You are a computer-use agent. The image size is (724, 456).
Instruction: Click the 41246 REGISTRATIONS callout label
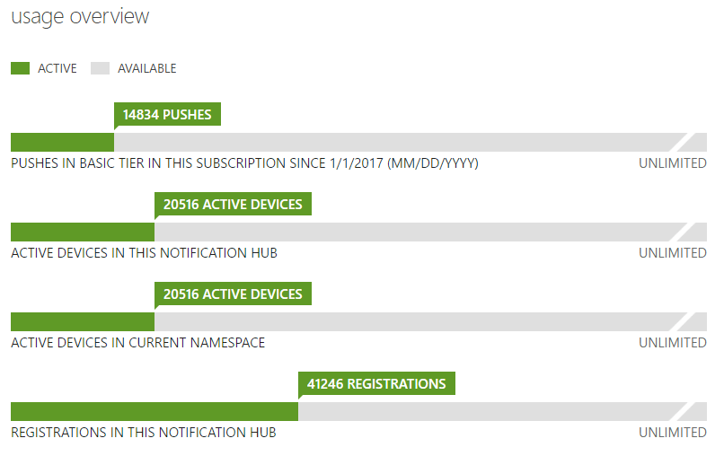(376, 383)
